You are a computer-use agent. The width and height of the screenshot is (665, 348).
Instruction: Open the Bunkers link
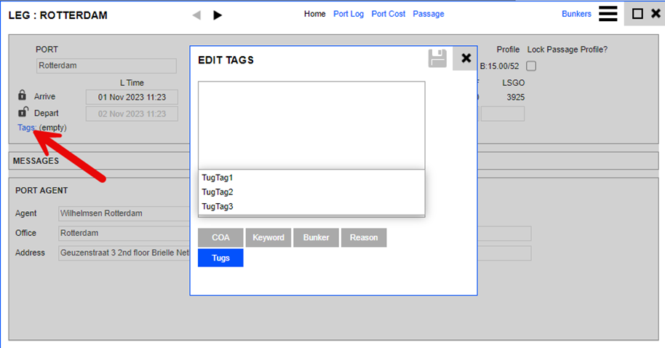coord(576,14)
